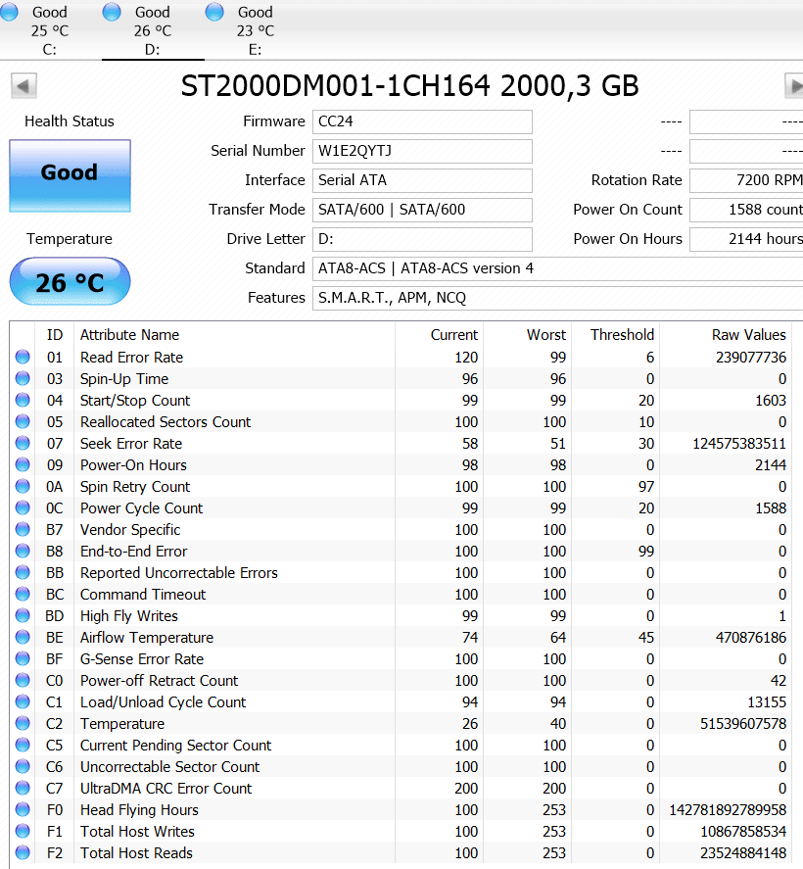
Task: Select raw value 23524884148
Action: point(743,853)
